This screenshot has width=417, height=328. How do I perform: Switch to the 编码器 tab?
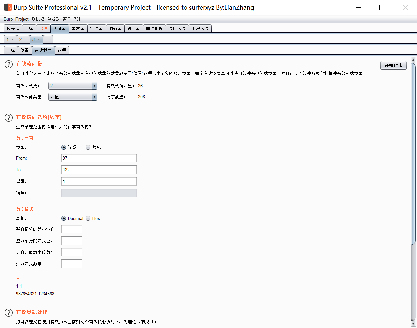tap(115, 29)
